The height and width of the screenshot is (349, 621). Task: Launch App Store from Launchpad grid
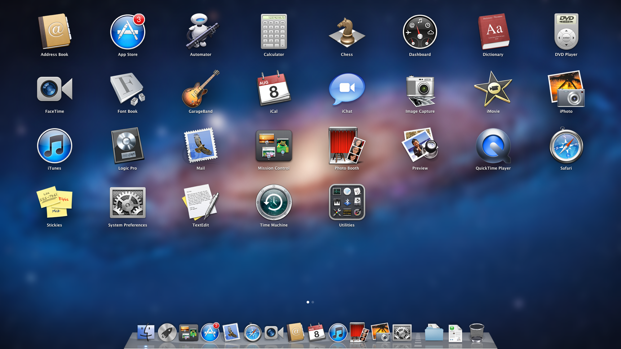pos(127,32)
